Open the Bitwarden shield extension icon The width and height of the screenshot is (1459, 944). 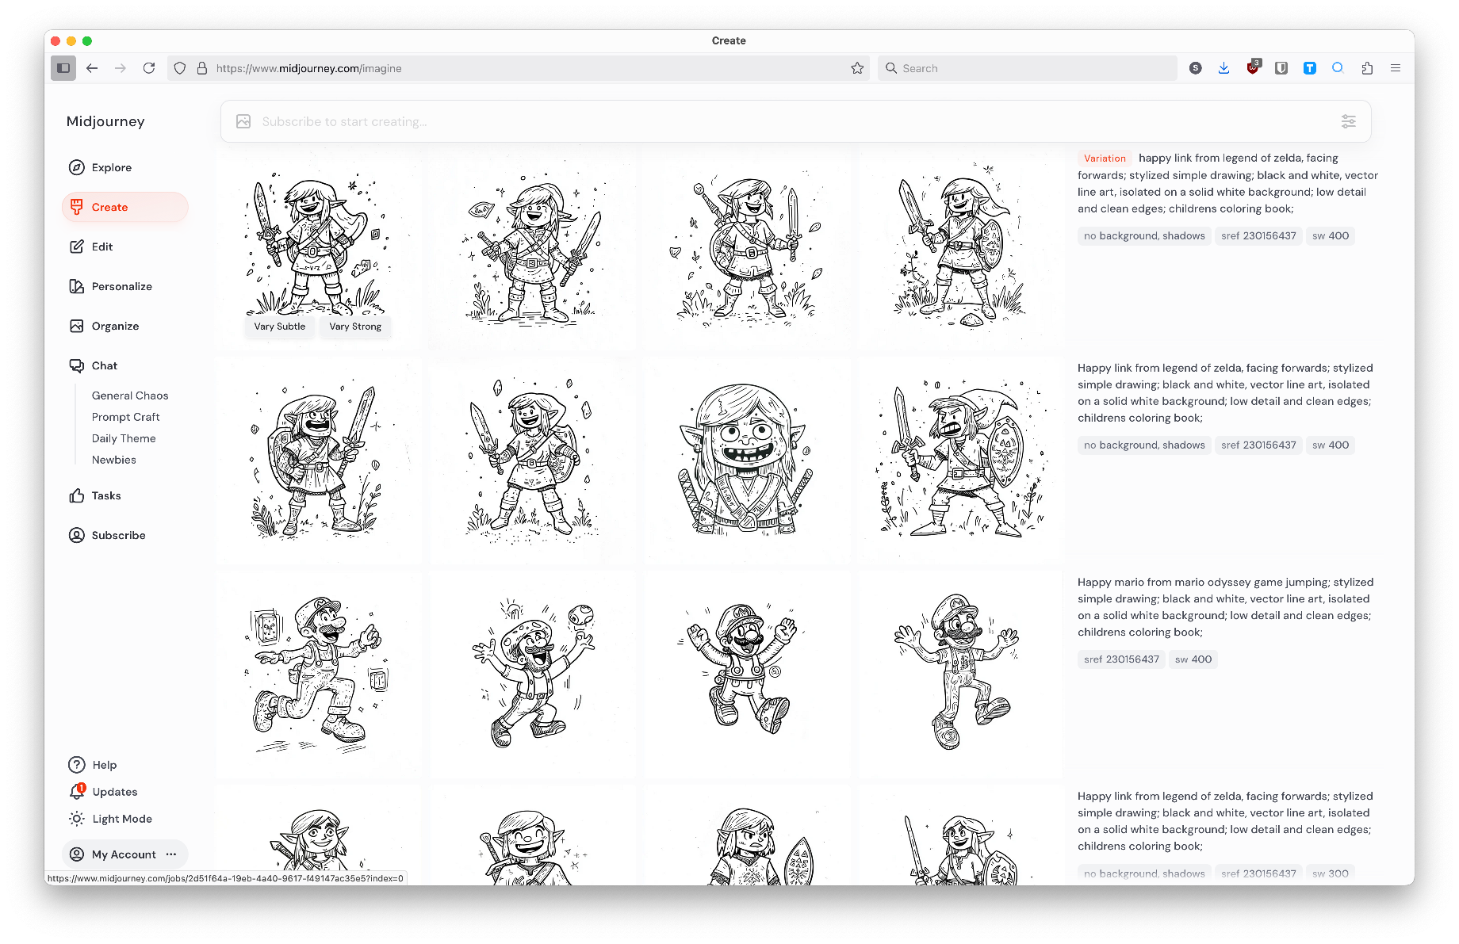pos(1281,68)
